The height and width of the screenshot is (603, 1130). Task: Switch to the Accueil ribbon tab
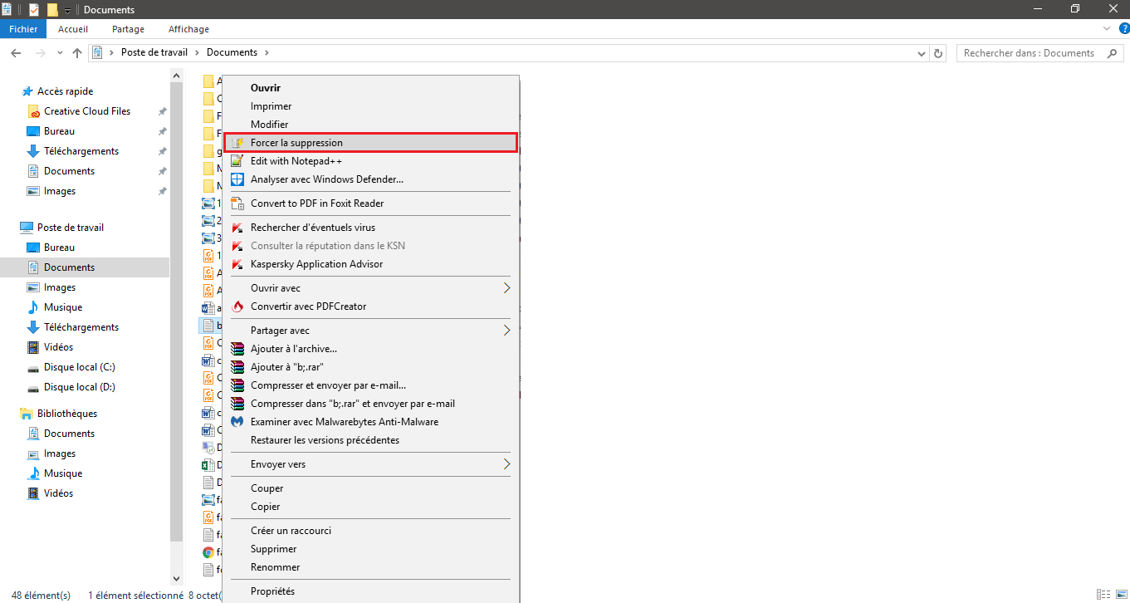pyautogui.click(x=73, y=29)
